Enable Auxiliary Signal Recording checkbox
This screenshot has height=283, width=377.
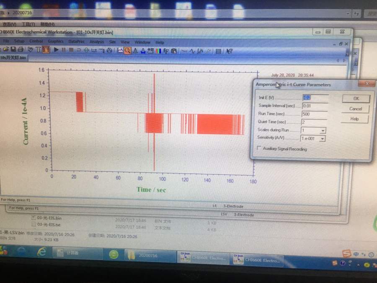pos(259,148)
